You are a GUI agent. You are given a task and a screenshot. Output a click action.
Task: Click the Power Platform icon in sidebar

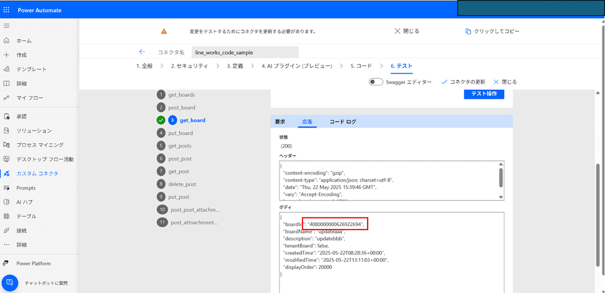[x=6, y=263]
